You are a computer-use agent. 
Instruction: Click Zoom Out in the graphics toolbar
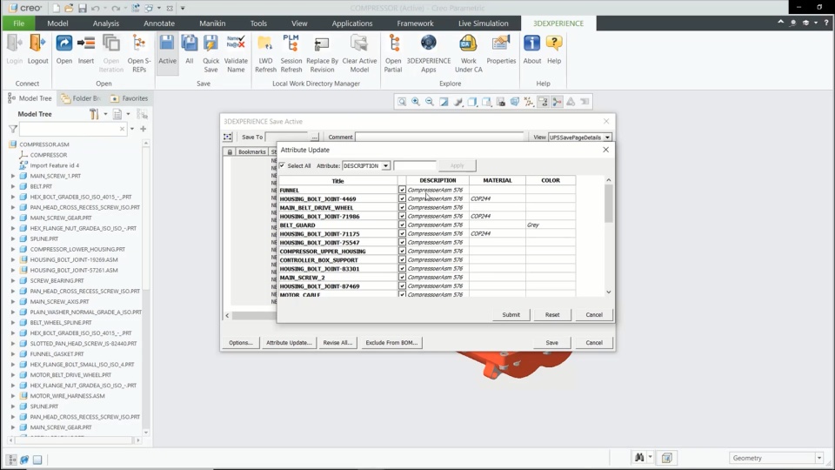click(x=429, y=102)
